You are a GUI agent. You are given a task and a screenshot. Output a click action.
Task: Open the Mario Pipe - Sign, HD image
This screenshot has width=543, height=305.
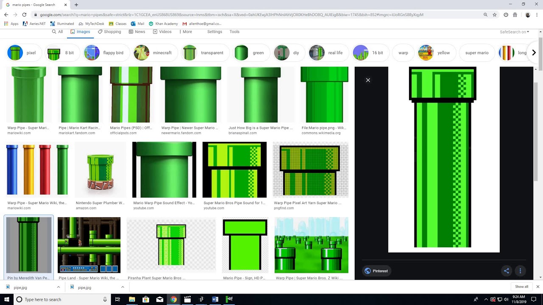coord(245,245)
